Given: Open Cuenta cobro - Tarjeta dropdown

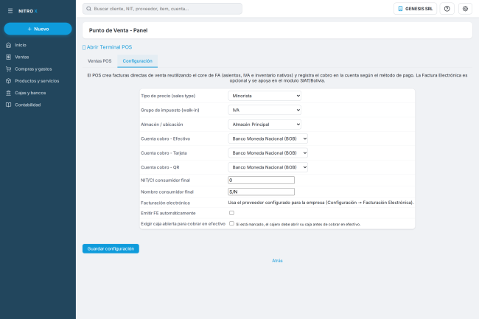Looking at the screenshot, I should click(x=268, y=153).
